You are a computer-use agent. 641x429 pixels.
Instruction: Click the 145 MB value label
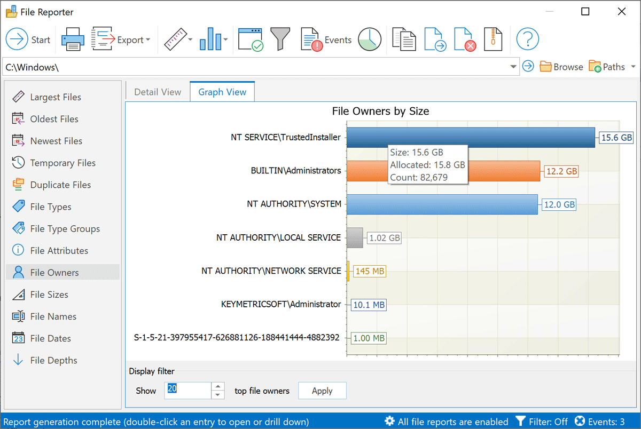coord(370,271)
